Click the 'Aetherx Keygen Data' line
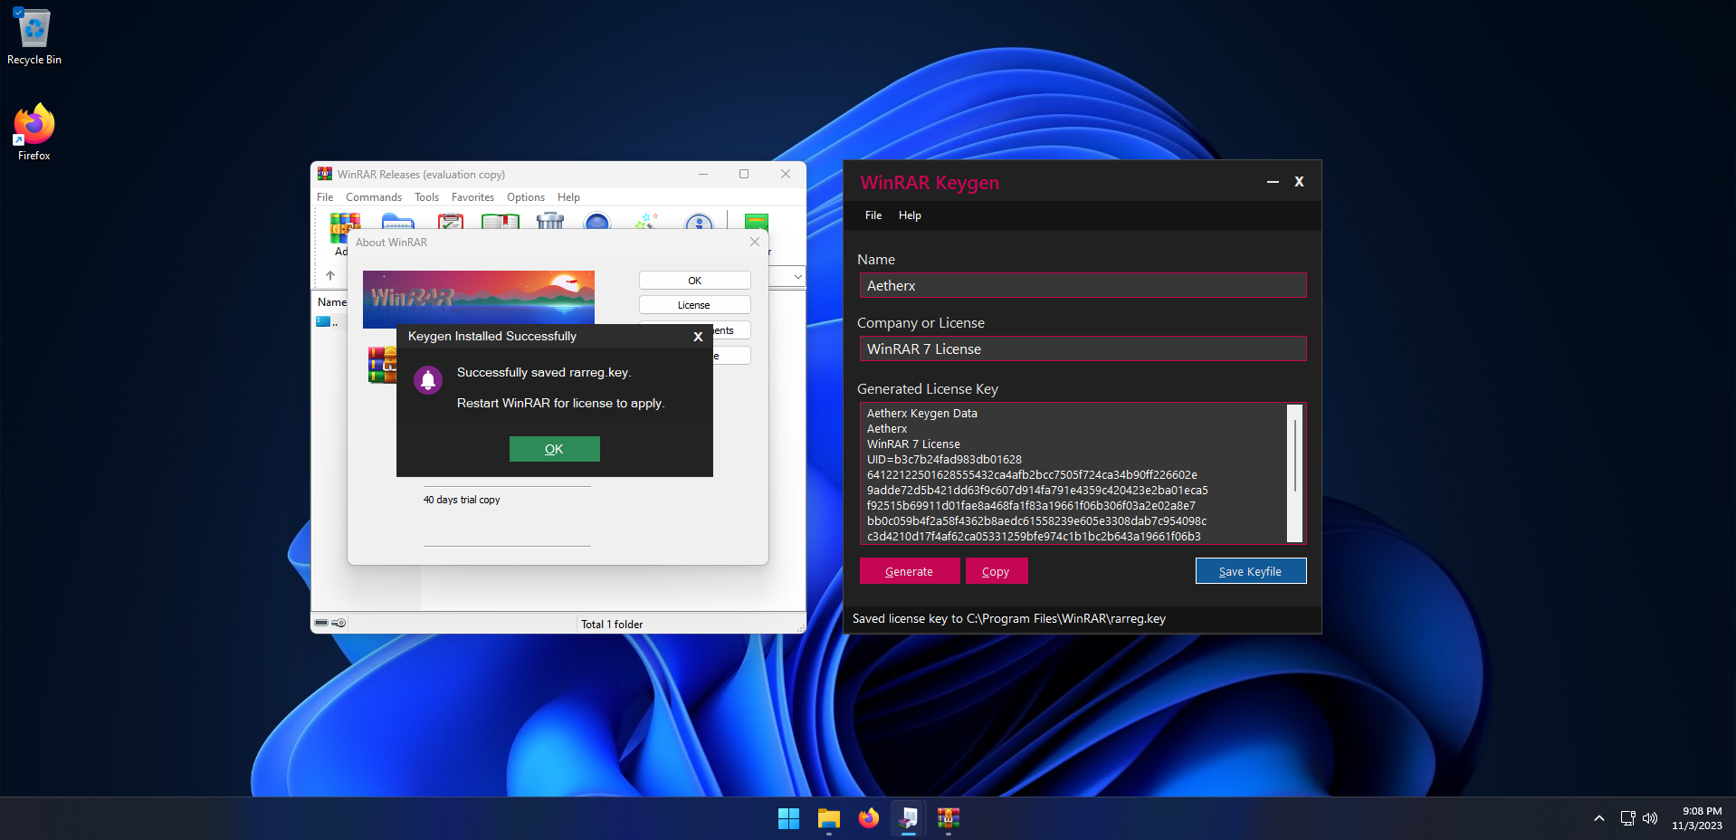 pos(922,414)
